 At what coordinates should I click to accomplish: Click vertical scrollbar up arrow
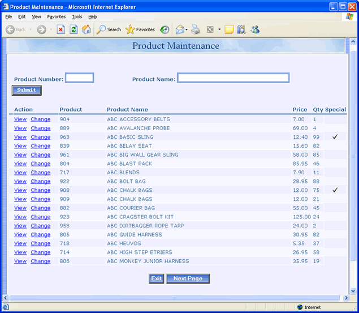(353, 41)
